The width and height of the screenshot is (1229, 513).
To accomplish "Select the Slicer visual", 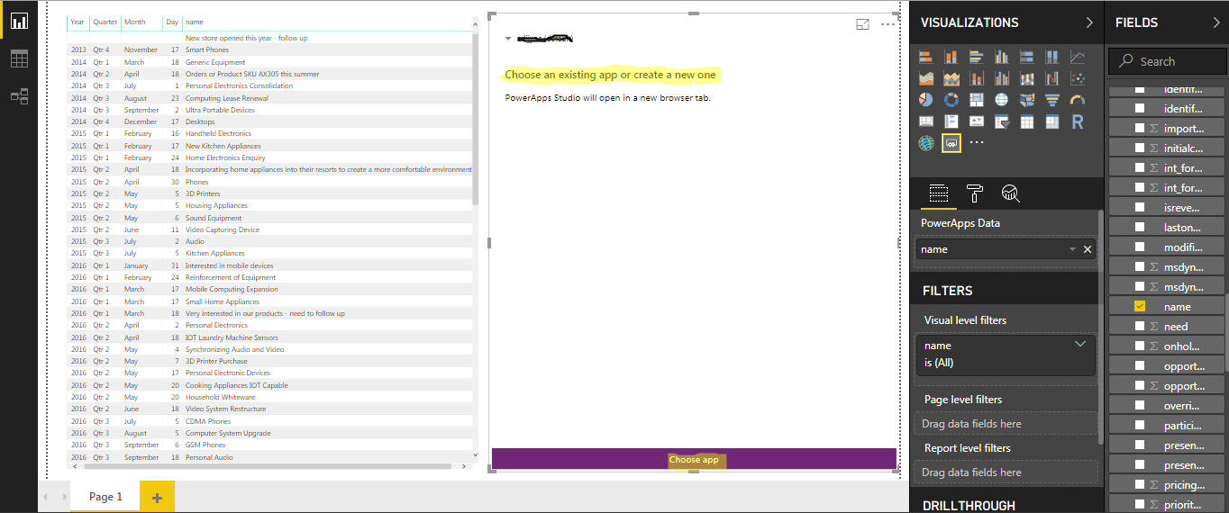I will [1002, 121].
